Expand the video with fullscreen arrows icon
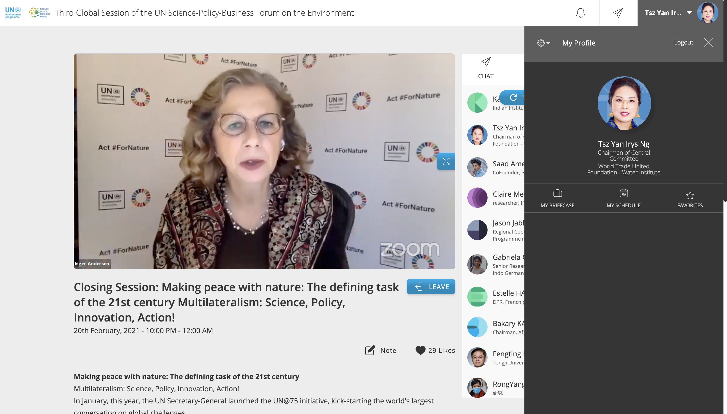727x414 pixels. (x=446, y=161)
